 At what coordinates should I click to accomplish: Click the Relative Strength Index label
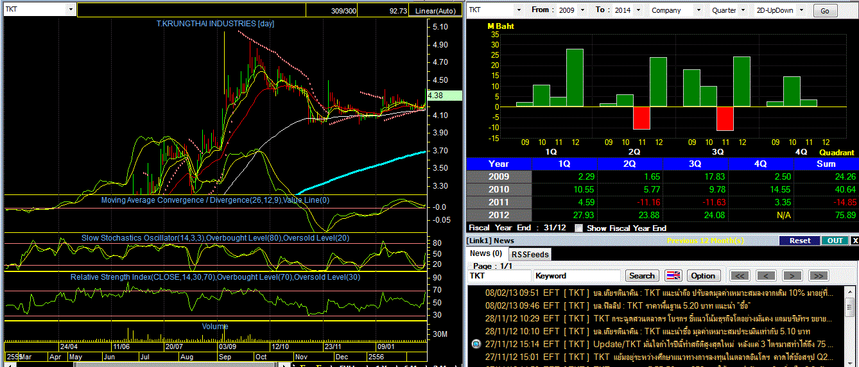[x=215, y=277]
